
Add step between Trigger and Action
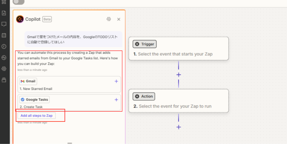(179, 75)
